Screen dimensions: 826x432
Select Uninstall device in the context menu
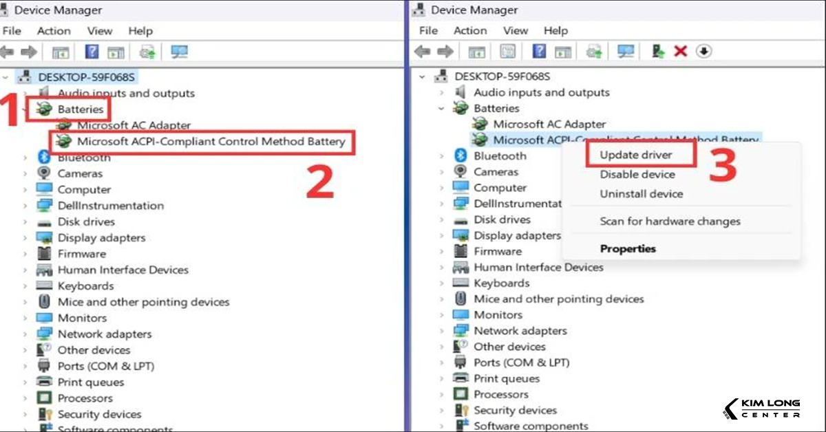[641, 194]
